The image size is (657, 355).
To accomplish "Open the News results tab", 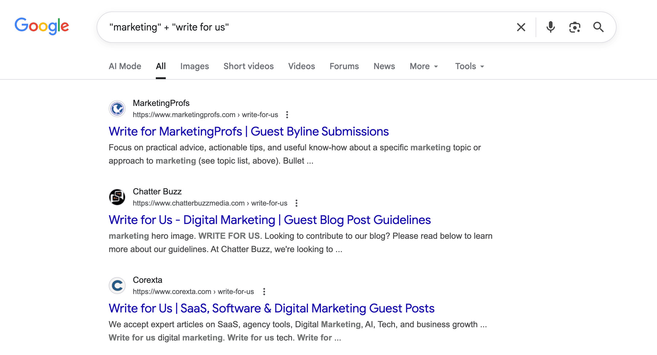I will click(x=384, y=66).
